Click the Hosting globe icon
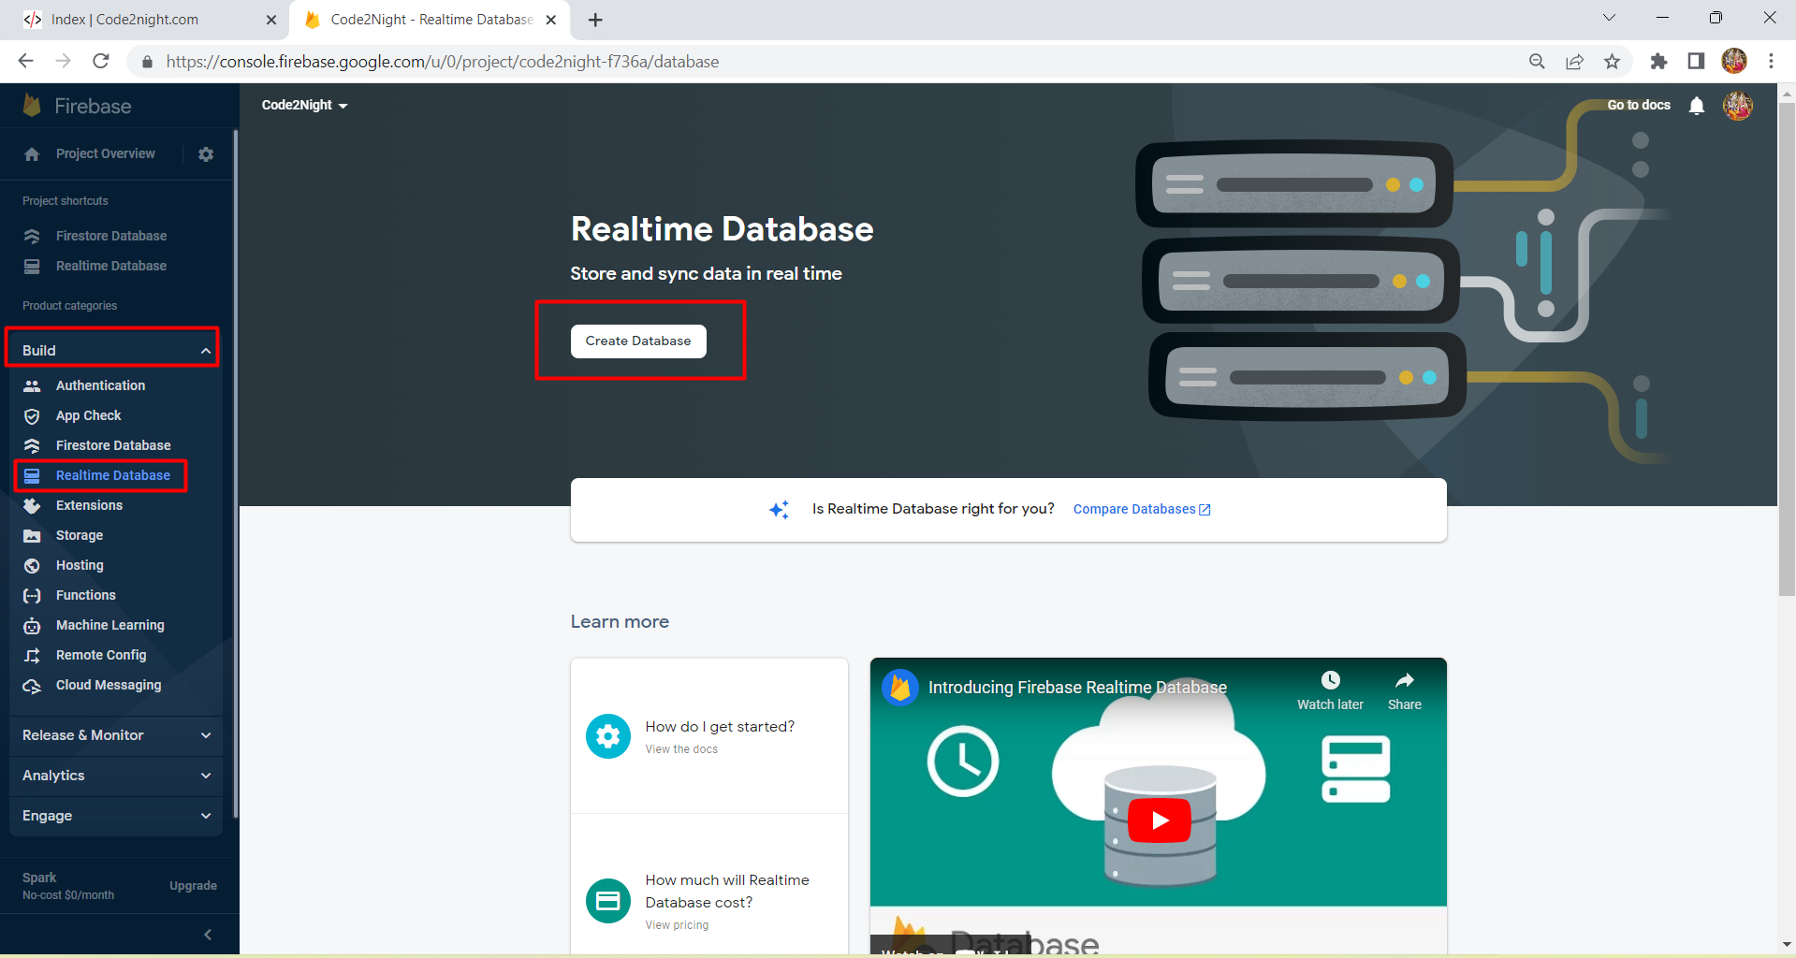1796x958 pixels. [x=32, y=565]
